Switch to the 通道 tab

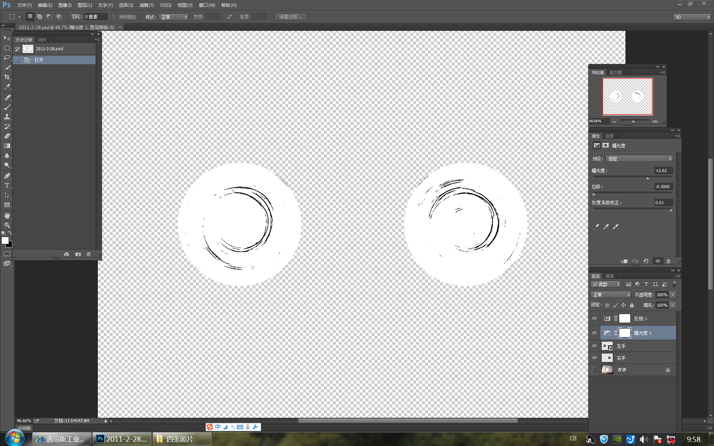point(610,276)
